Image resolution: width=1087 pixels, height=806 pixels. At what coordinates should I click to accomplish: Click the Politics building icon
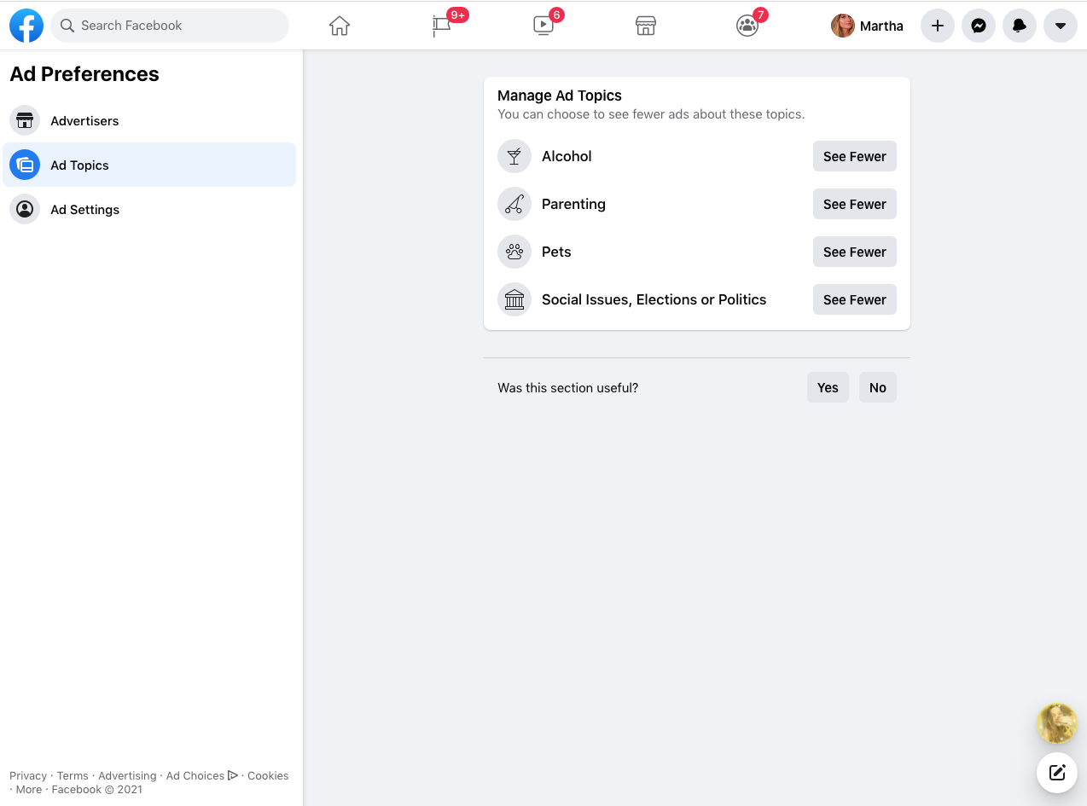pos(514,299)
